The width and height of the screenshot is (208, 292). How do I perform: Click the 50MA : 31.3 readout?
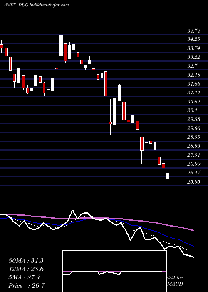pyautogui.click(x=26, y=261)
